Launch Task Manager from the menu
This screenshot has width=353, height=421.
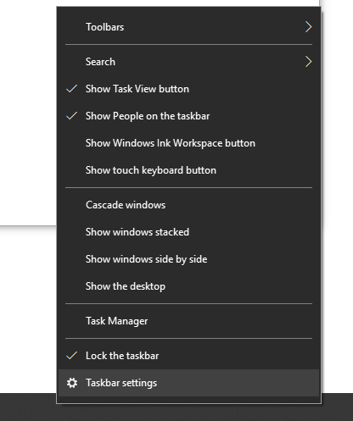(188, 321)
